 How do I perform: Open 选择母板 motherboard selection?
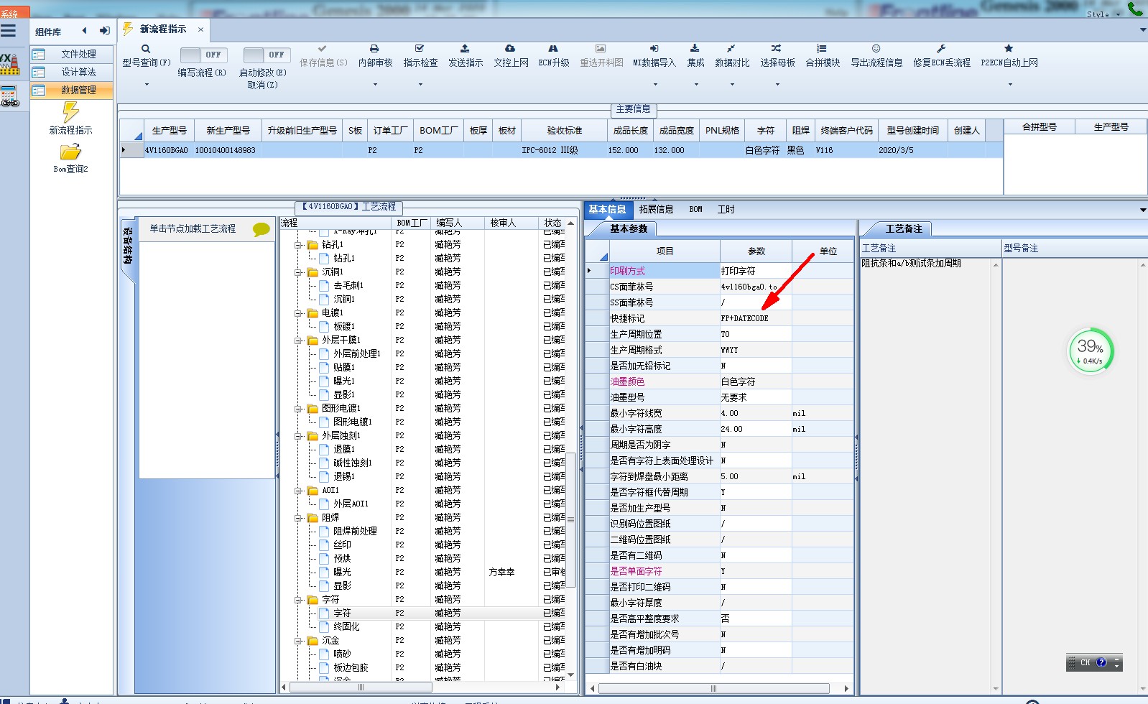[777, 56]
